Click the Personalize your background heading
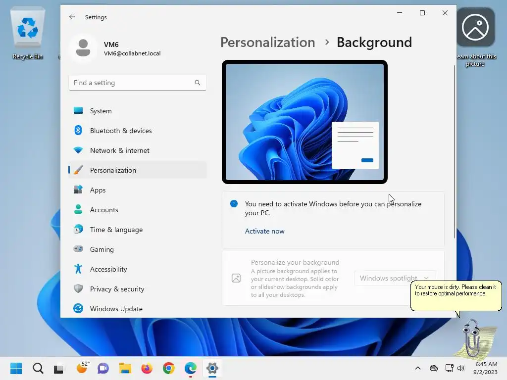The height and width of the screenshot is (380, 507). (295, 262)
